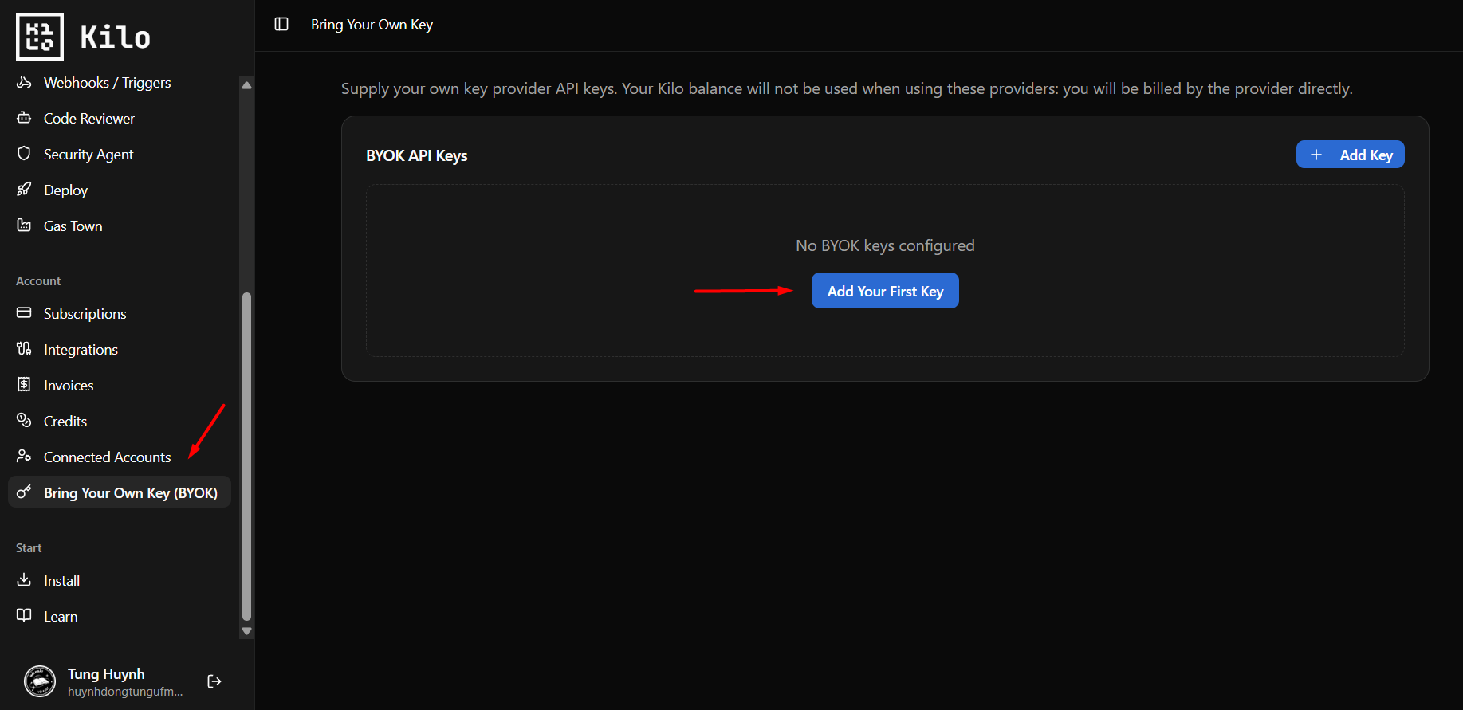1463x710 pixels.
Task: Click the Credits coins icon
Action: coord(24,421)
